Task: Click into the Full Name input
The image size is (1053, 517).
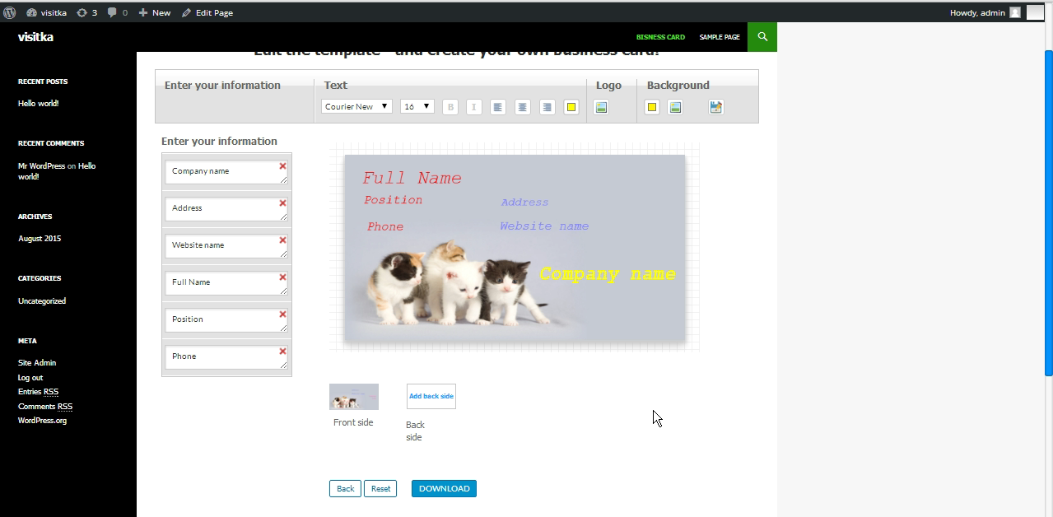Action: pyautogui.click(x=226, y=283)
